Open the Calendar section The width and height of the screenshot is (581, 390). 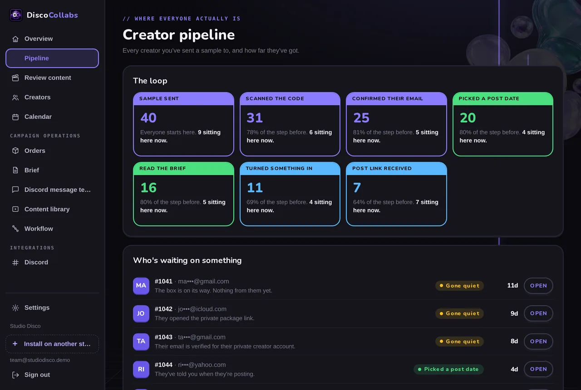pos(52,117)
